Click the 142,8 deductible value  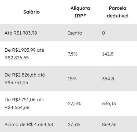click(x=108, y=54)
